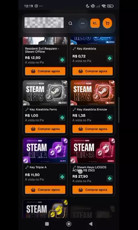Tap Pix icon on Key Triple A
Image resolution: width=138 pixels, height=230 pixels.
[62, 177]
